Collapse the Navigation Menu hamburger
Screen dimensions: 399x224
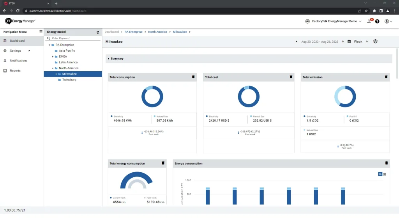[41, 31]
